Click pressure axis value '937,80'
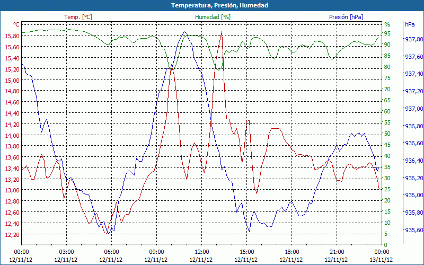The image size is (424, 265). coord(413,39)
